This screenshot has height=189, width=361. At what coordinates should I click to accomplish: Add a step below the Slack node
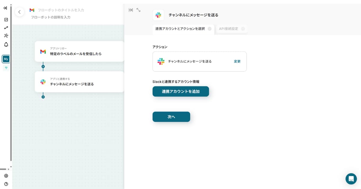pyautogui.click(x=43, y=97)
